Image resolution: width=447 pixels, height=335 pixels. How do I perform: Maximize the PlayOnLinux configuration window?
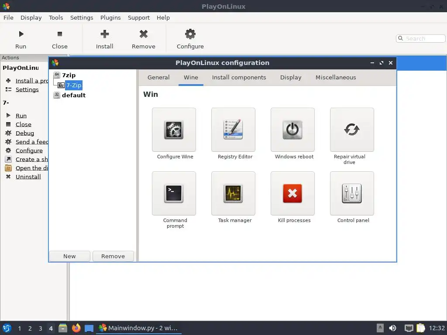point(382,63)
